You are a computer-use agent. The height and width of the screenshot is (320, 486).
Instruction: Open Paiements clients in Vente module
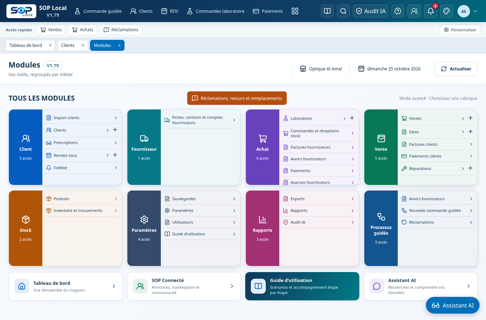[437, 156]
